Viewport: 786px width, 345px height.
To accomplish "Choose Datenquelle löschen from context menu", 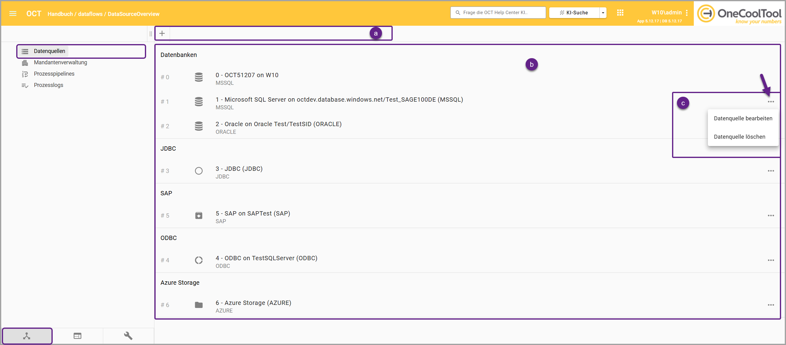I will coord(739,137).
